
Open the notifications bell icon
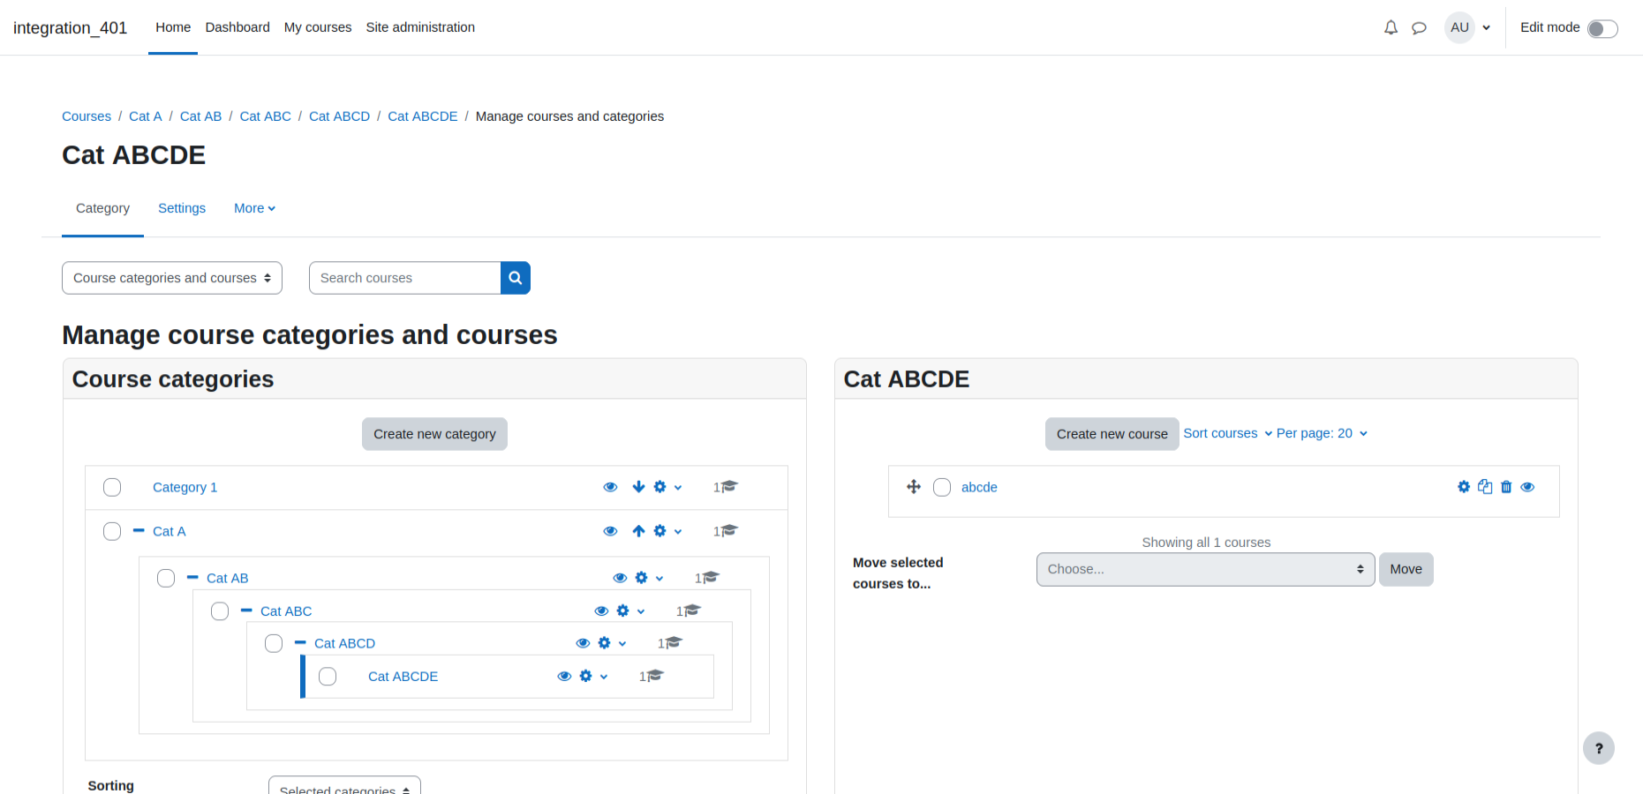coord(1391,27)
